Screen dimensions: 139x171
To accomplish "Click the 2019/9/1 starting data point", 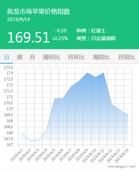I will (x=22, y=133).
